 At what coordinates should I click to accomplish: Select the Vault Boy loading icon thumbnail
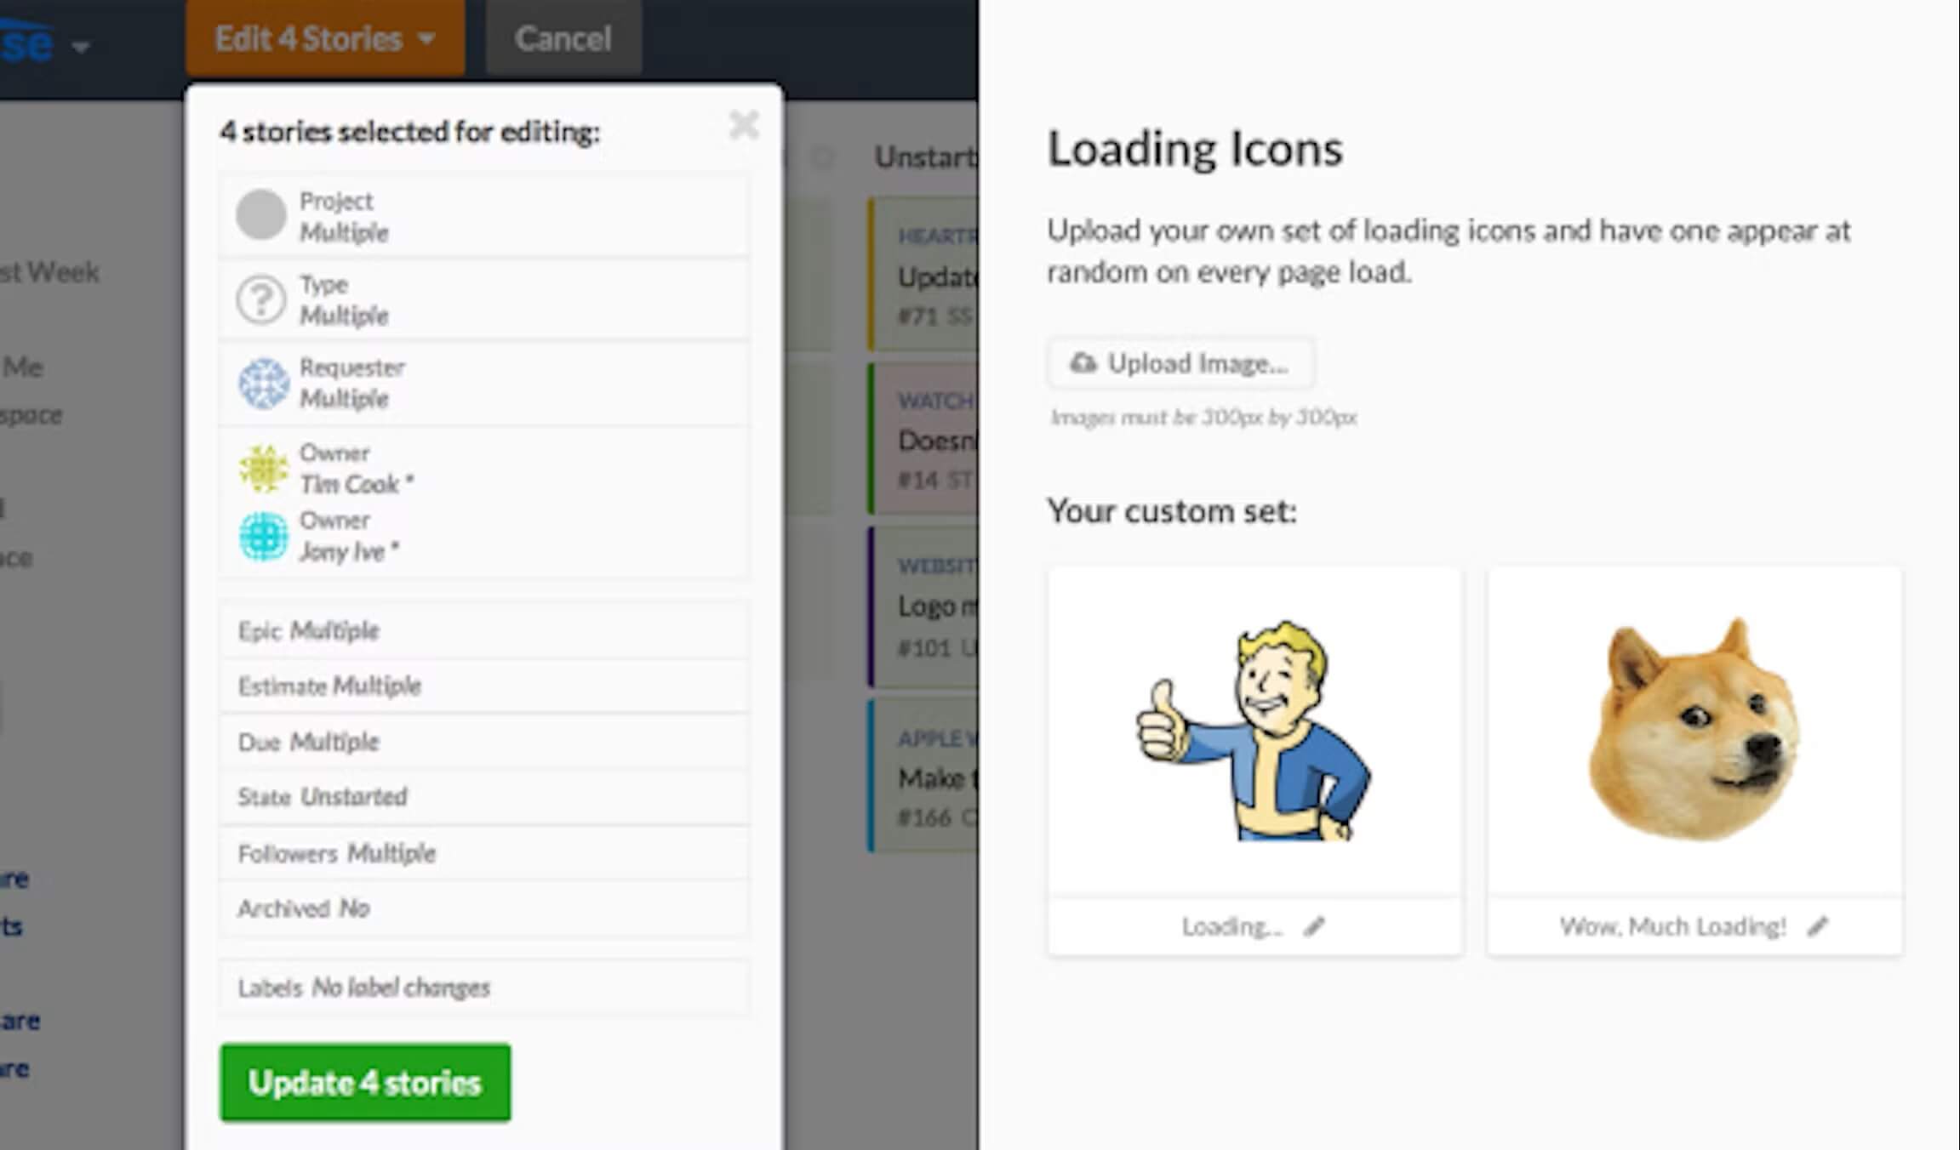(x=1254, y=731)
